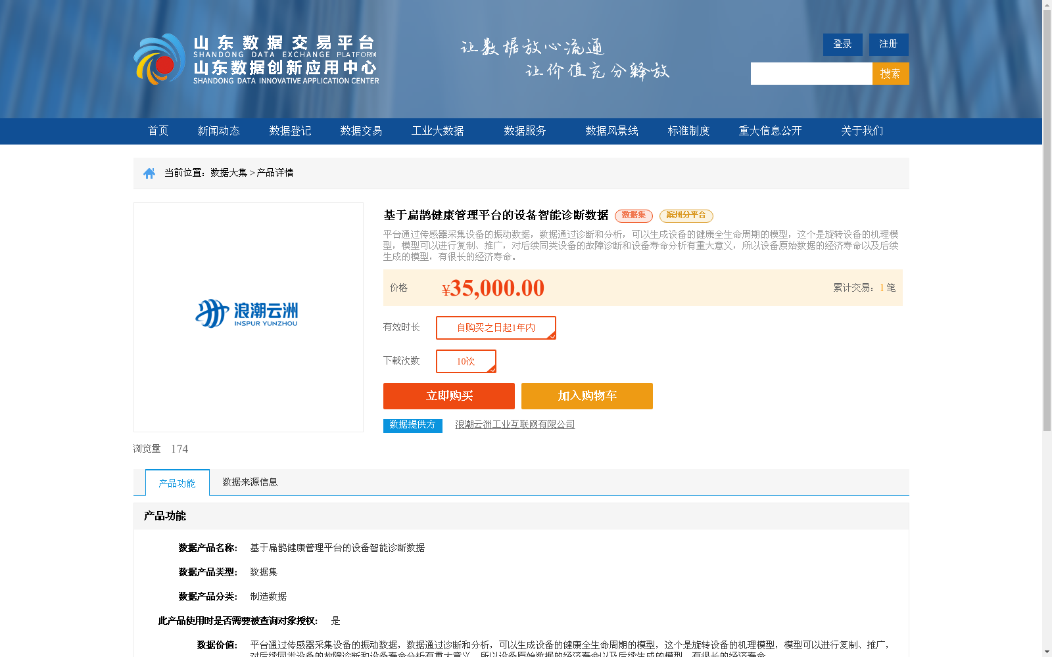Go to 数据登记 in navigation
The image size is (1052, 657).
tap(290, 131)
